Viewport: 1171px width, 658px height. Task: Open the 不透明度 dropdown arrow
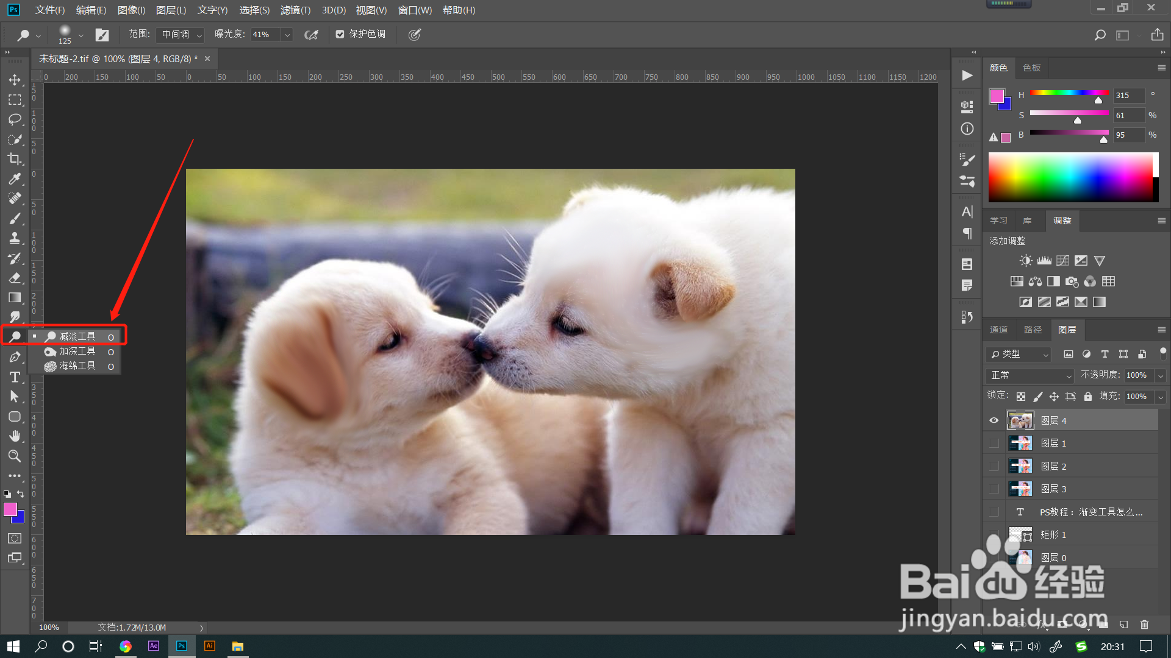[1161, 376]
